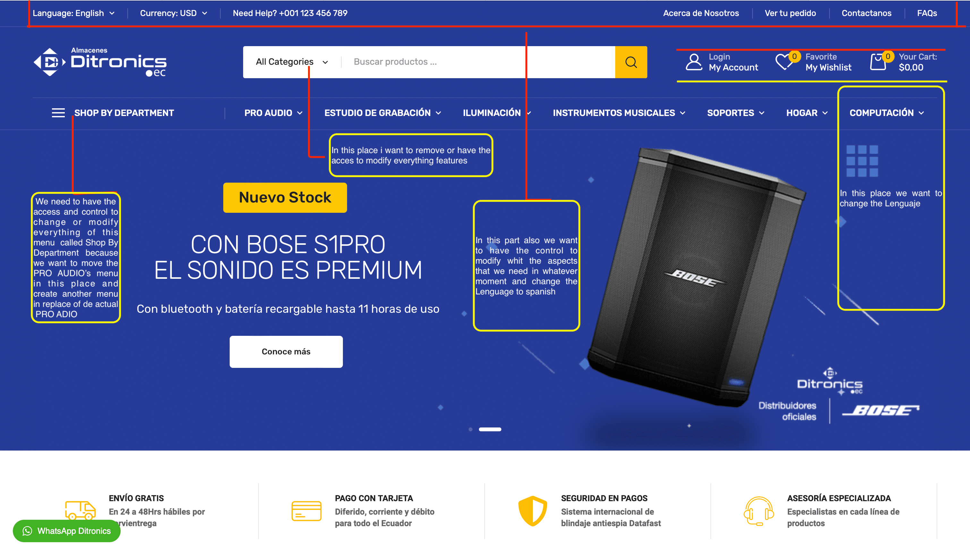
Task: Click the Conoce más button
Action: [x=286, y=352]
